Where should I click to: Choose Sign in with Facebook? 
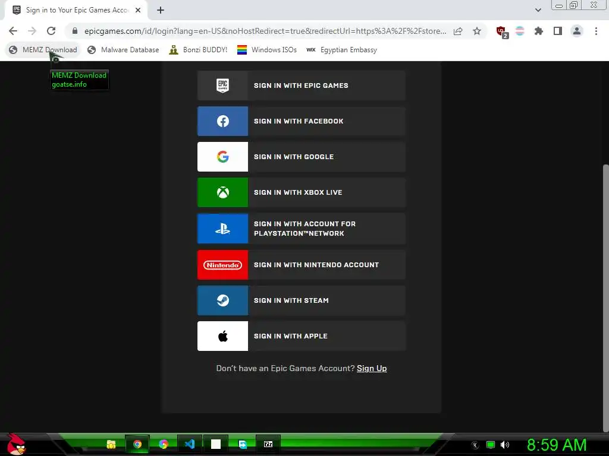coord(302,121)
